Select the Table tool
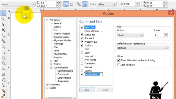Screen dimensions: 176x99 pos(3,74)
